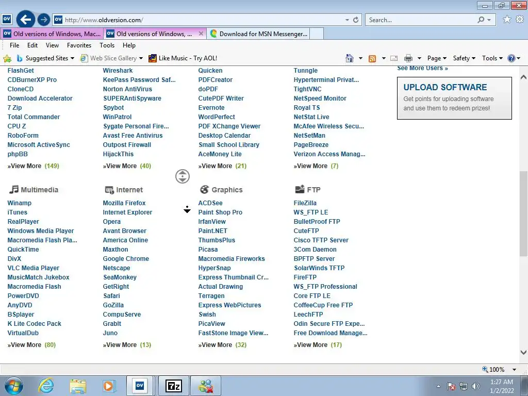The width and height of the screenshot is (528, 396).
Task: Open a new blank tab
Action: coord(317,34)
